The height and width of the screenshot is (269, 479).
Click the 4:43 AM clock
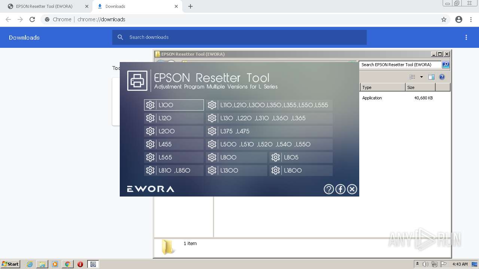[460, 264]
